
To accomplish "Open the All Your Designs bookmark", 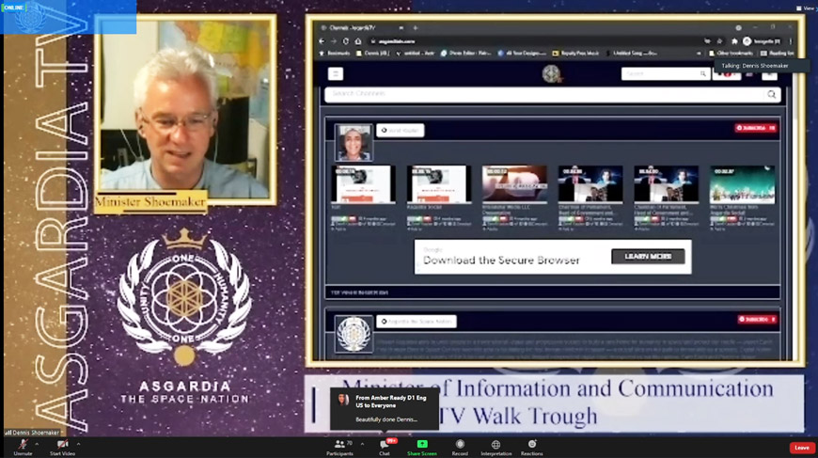I will pyautogui.click(x=522, y=54).
